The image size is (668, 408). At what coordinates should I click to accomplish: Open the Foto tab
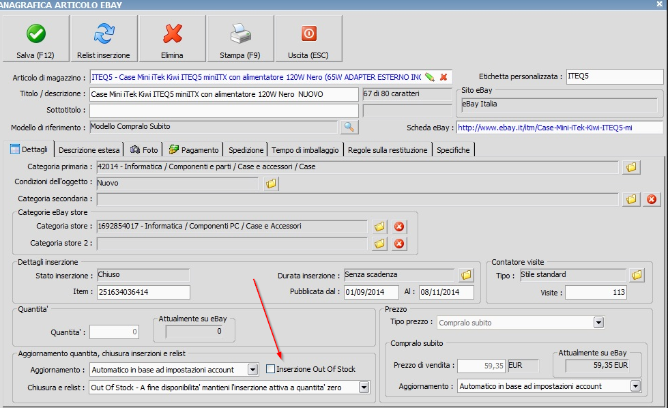tap(144, 150)
